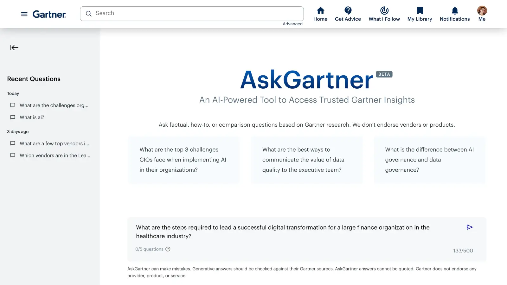Image resolution: width=507 pixels, height=285 pixels.
Task: Click the Home house icon
Action: (320, 10)
